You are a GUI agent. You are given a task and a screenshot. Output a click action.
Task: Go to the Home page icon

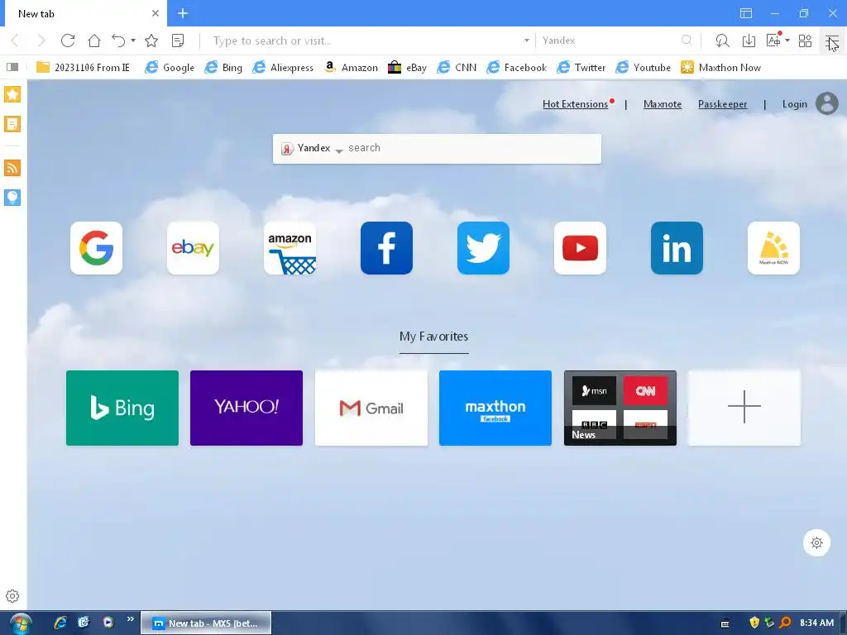click(x=94, y=41)
